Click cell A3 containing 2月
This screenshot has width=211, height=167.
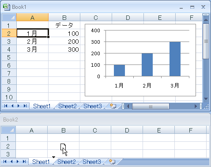click(x=33, y=41)
